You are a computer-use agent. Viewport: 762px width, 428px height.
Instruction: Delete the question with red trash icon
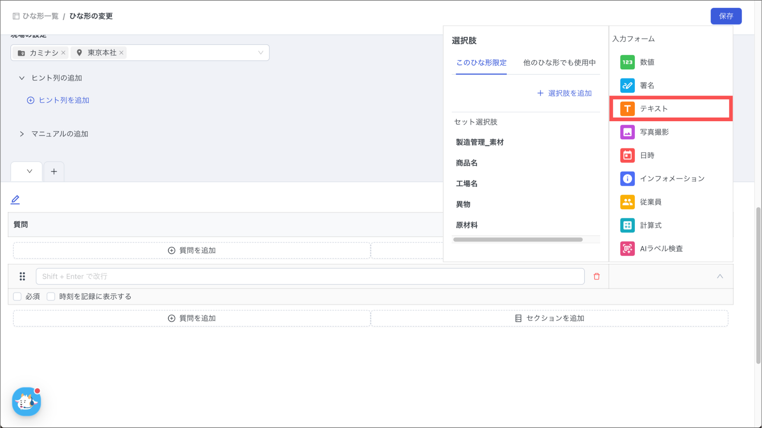[596, 276]
